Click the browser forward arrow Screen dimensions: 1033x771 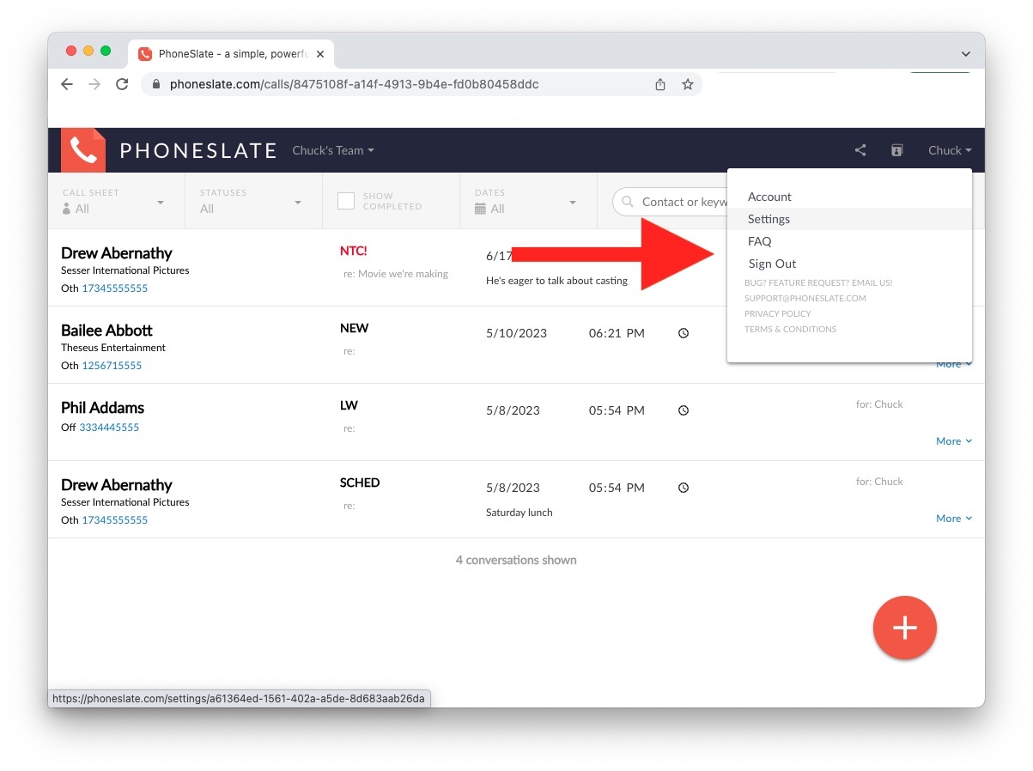point(94,84)
